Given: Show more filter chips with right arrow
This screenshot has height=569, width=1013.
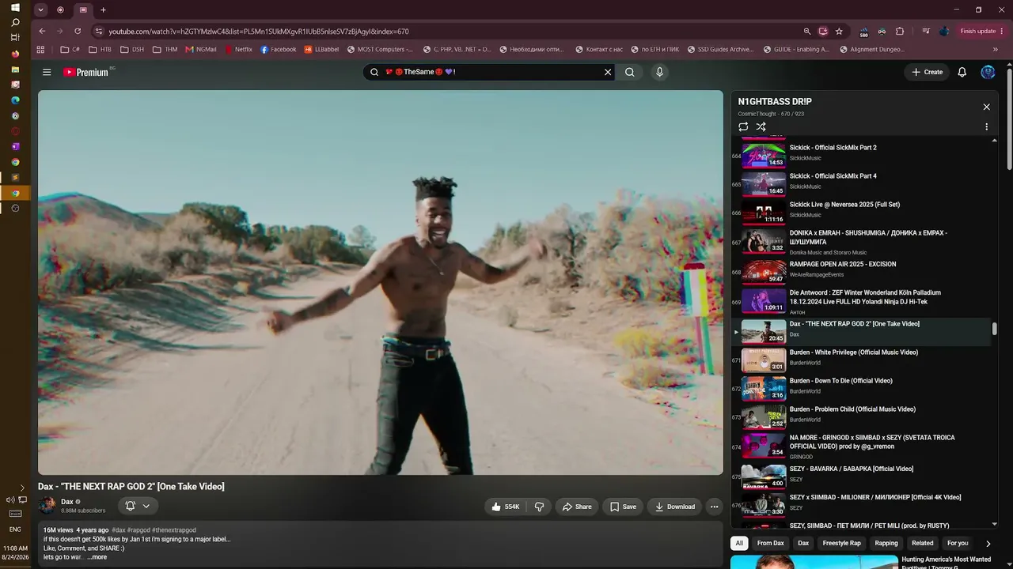Looking at the screenshot, I should point(988,544).
